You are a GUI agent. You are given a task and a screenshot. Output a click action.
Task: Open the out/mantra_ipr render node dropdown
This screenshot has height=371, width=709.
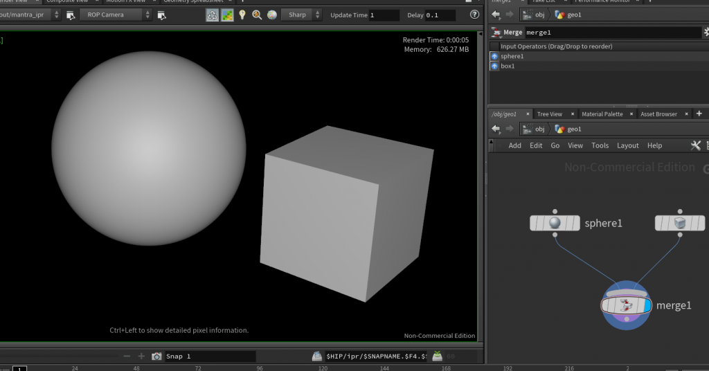[29, 15]
